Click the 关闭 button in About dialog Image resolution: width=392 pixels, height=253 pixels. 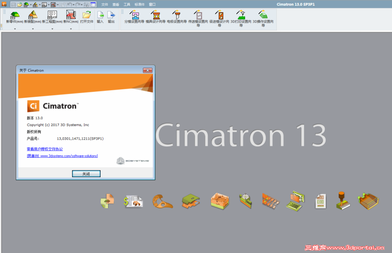[86, 174]
